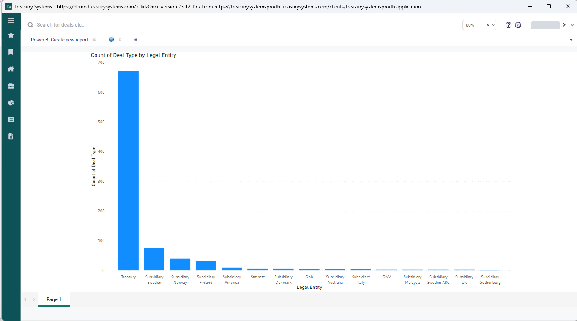Click the Statnett axis label

pyautogui.click(x=257, y=277)
